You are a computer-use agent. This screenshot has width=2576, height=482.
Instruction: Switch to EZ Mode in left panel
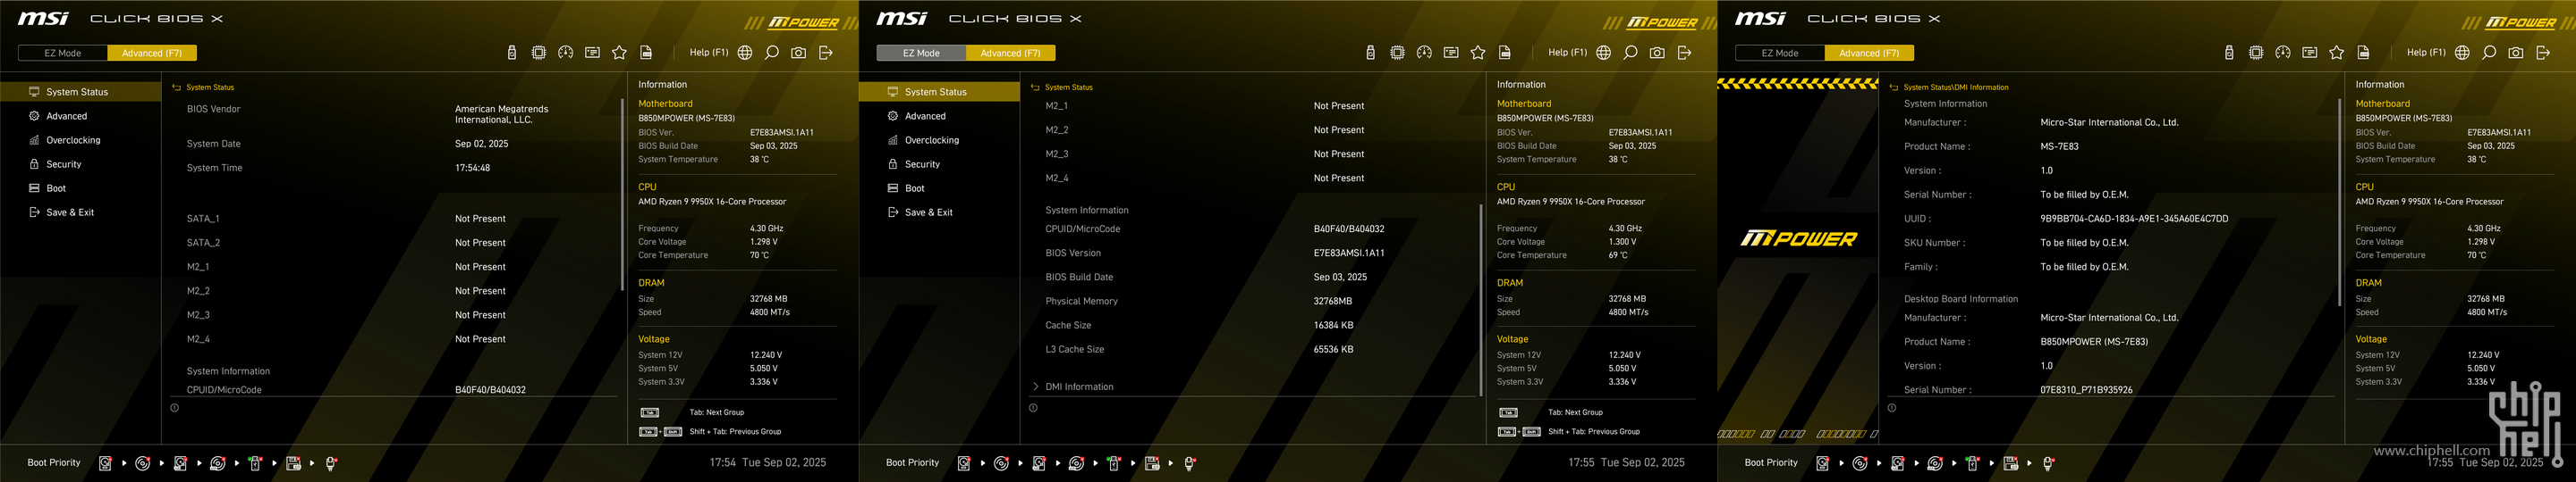click(x=63, y=53)
